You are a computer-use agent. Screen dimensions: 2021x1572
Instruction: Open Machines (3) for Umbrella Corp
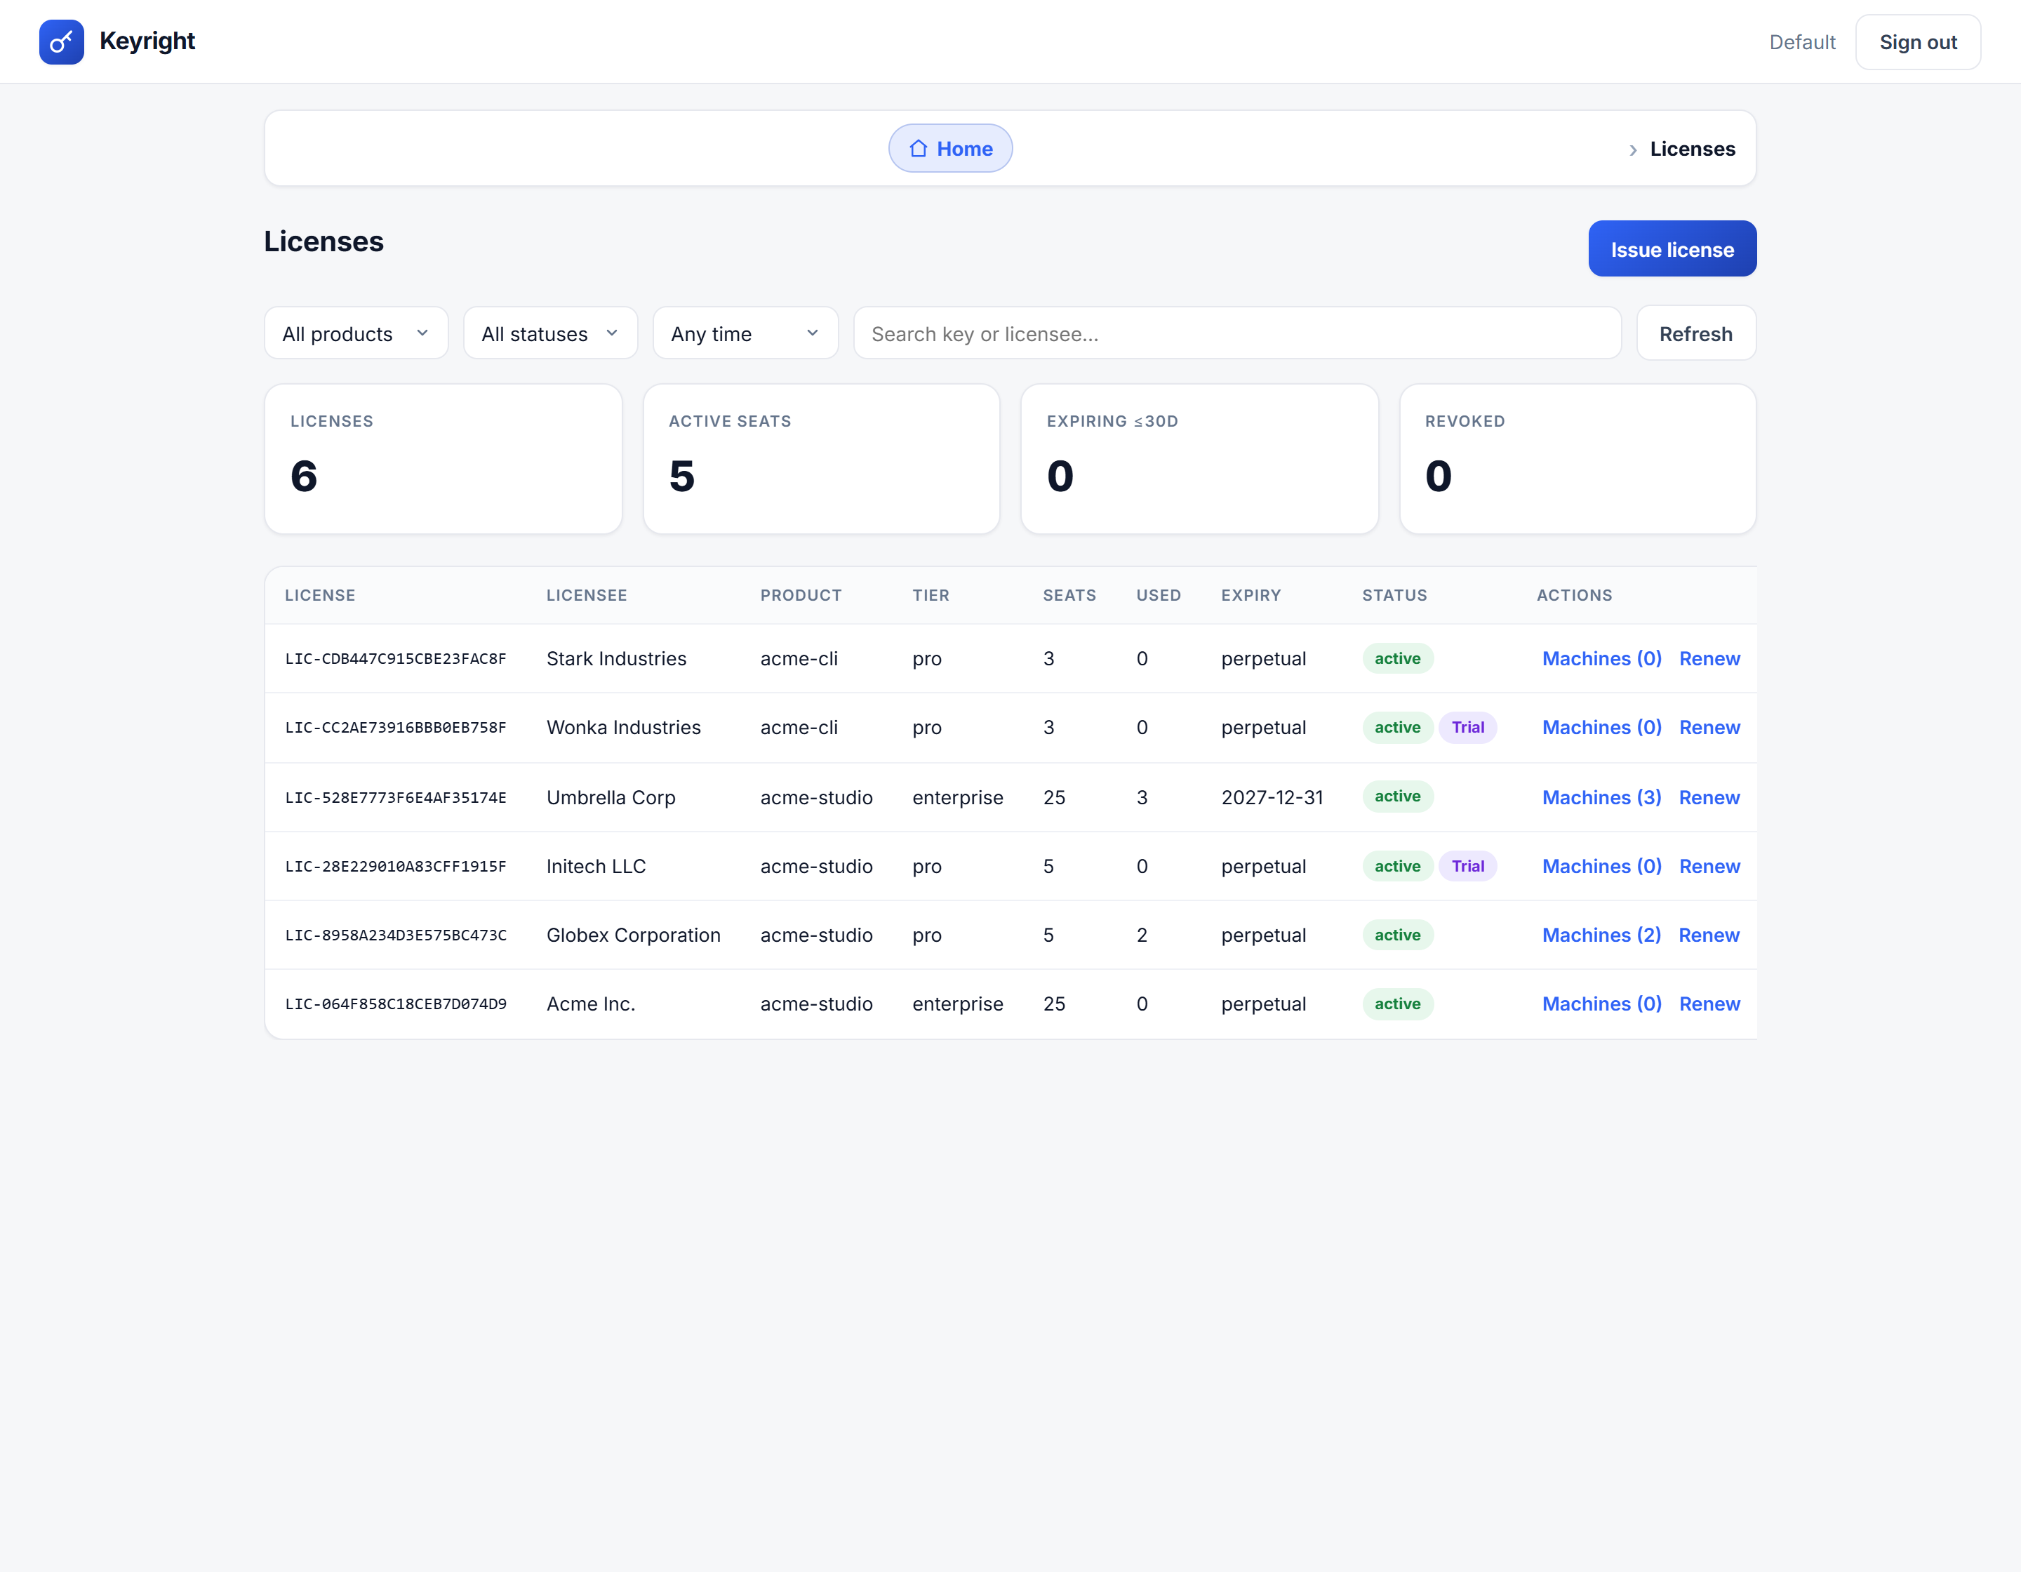(1602, 797)
